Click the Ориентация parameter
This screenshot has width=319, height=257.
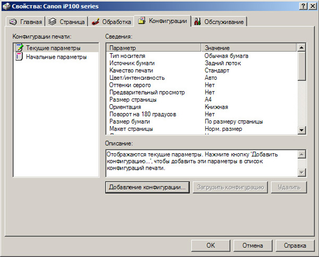[125, 107]
